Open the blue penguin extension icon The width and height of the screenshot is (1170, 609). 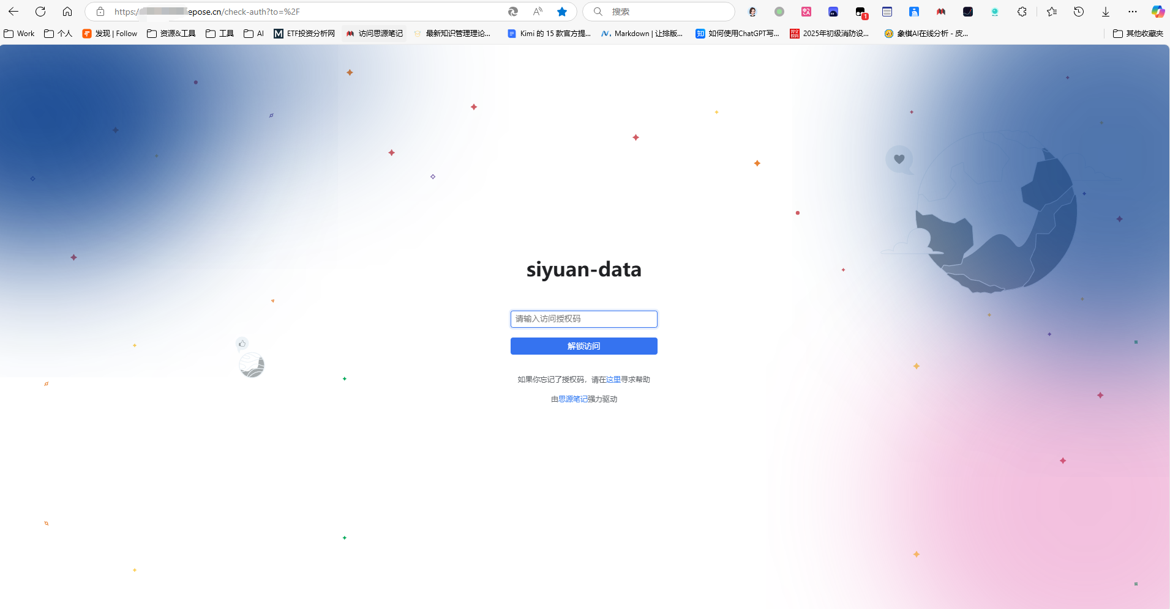point(914,12)
